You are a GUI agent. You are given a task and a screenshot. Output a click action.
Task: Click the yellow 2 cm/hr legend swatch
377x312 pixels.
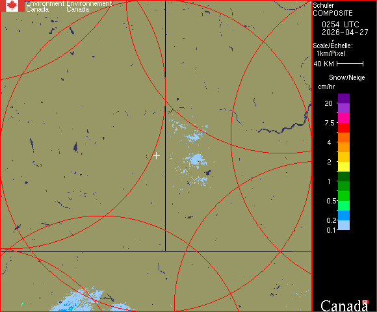click(x=344, y=166)
